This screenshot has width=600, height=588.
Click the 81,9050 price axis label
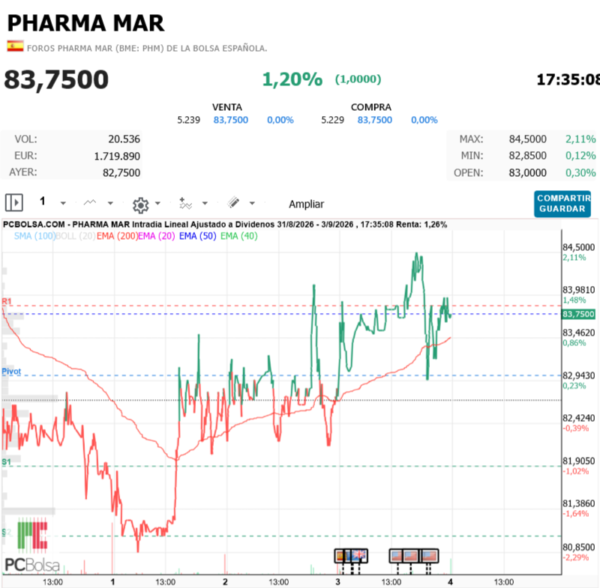click(578, 461)
